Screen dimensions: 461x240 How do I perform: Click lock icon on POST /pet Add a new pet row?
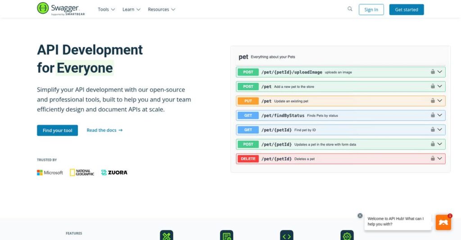pos(433,86)
